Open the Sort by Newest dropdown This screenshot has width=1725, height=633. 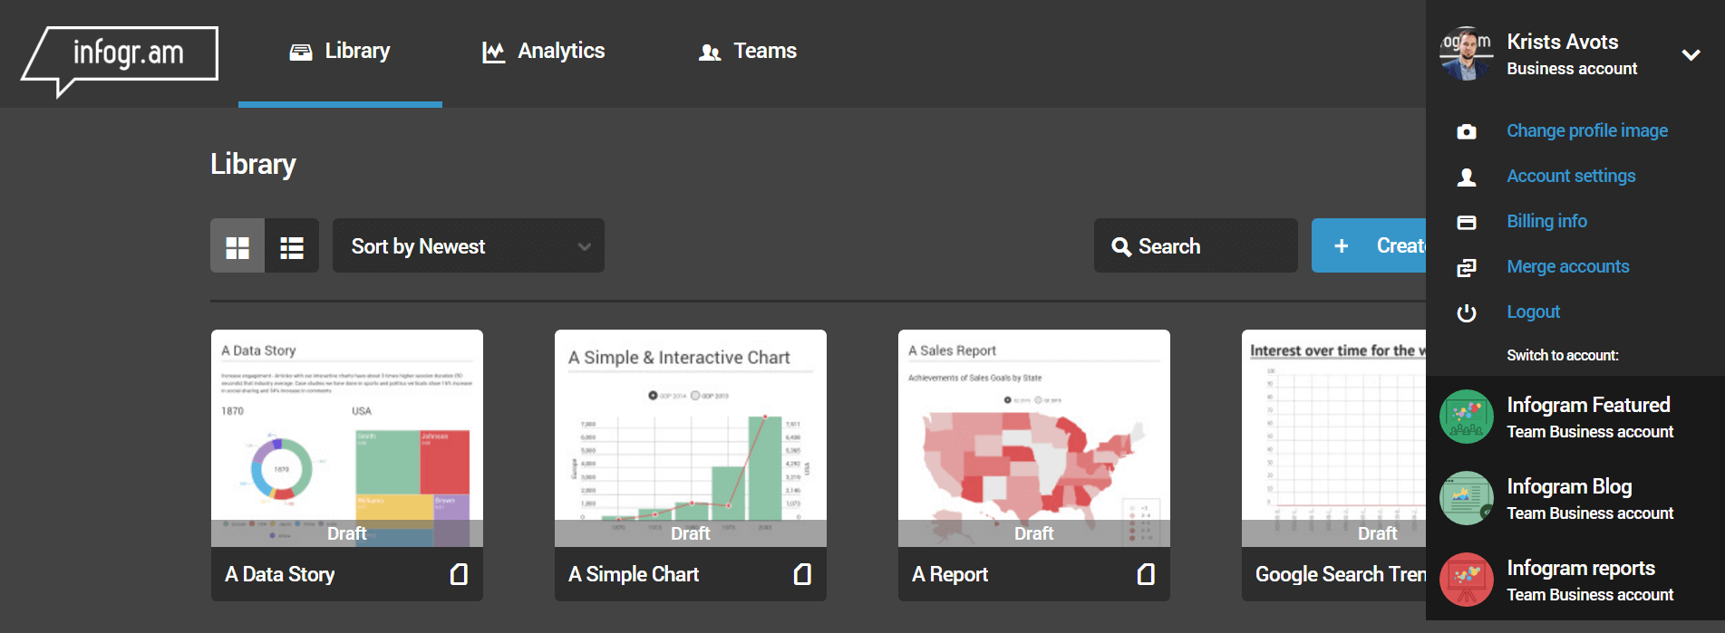469,245
